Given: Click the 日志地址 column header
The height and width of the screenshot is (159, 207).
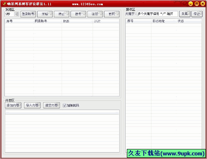Looking at the screenshot, I should pos(164,21).
